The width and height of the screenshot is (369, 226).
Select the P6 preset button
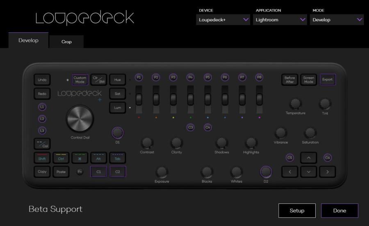tap(225, 78)
